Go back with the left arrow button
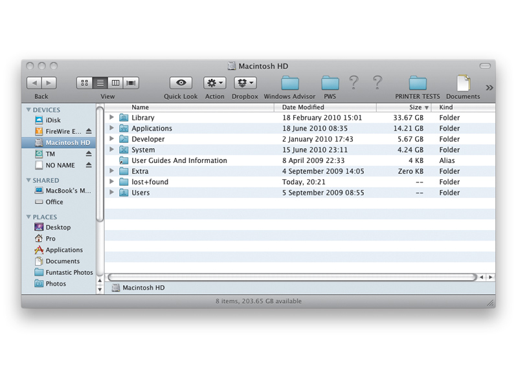Image resolution: width=518 pixels, height=388 pixels. click(x=34, y=83)
